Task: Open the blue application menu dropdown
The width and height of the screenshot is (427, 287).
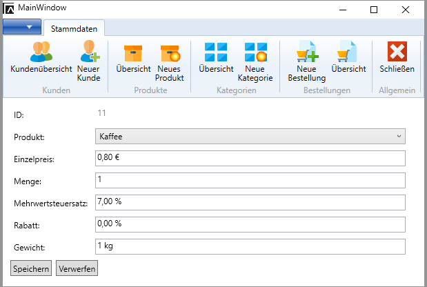Action: [21, 27]
